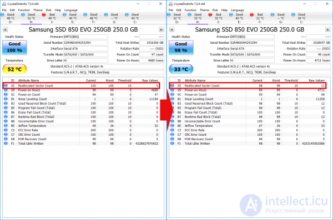
Task: Open Theme menu in 100 % health window
Action: click(38, 10)
